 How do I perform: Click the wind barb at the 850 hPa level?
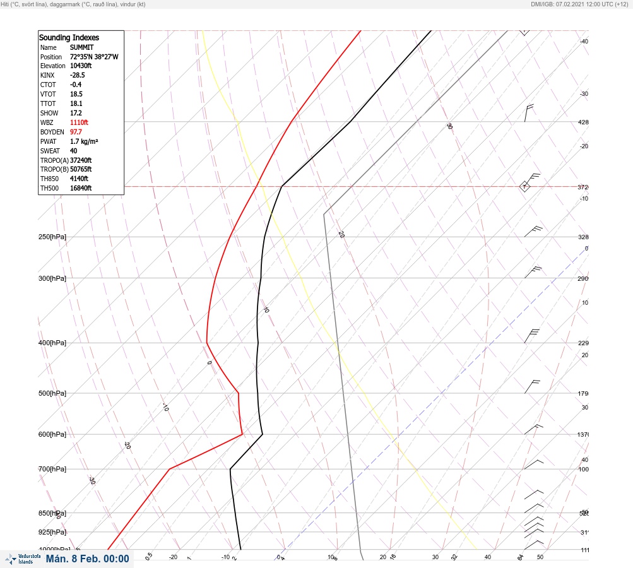point(534,508)
